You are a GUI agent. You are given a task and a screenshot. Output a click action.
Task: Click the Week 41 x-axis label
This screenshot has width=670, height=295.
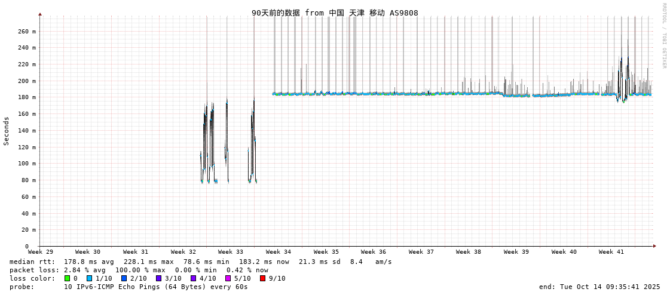pos(611,252)
